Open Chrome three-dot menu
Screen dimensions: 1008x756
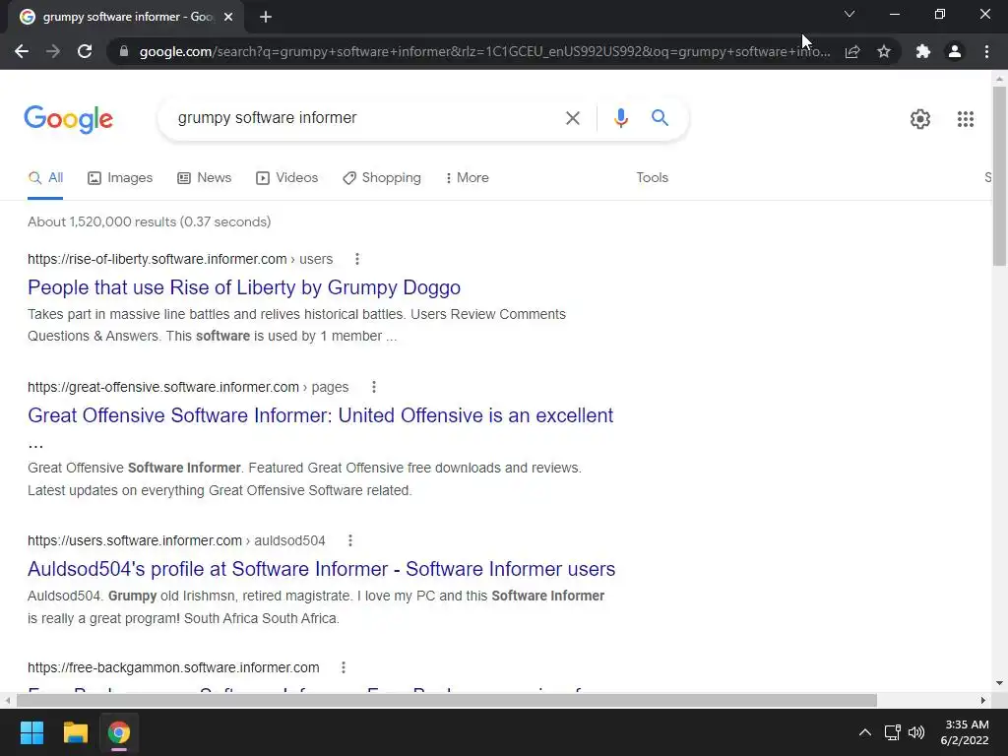[x=986, y=51]
